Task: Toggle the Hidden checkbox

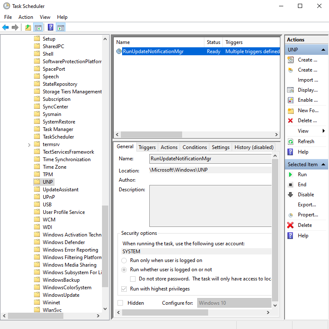Action: pyautogui.click(x=120, y=303)
